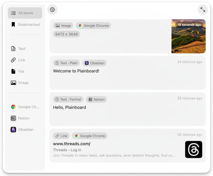Filter by Notion app in sidebar
The height and width of the screenshot is (176, 213).
click(x=25, y=118)
